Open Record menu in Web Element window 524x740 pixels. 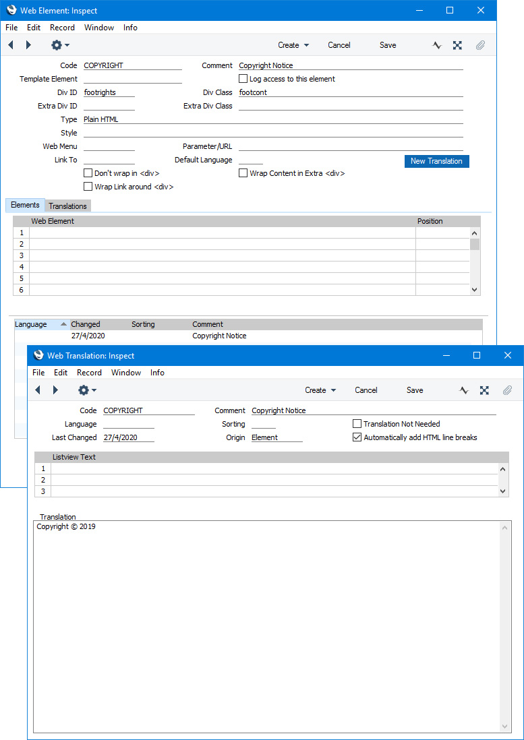(62, 28)
